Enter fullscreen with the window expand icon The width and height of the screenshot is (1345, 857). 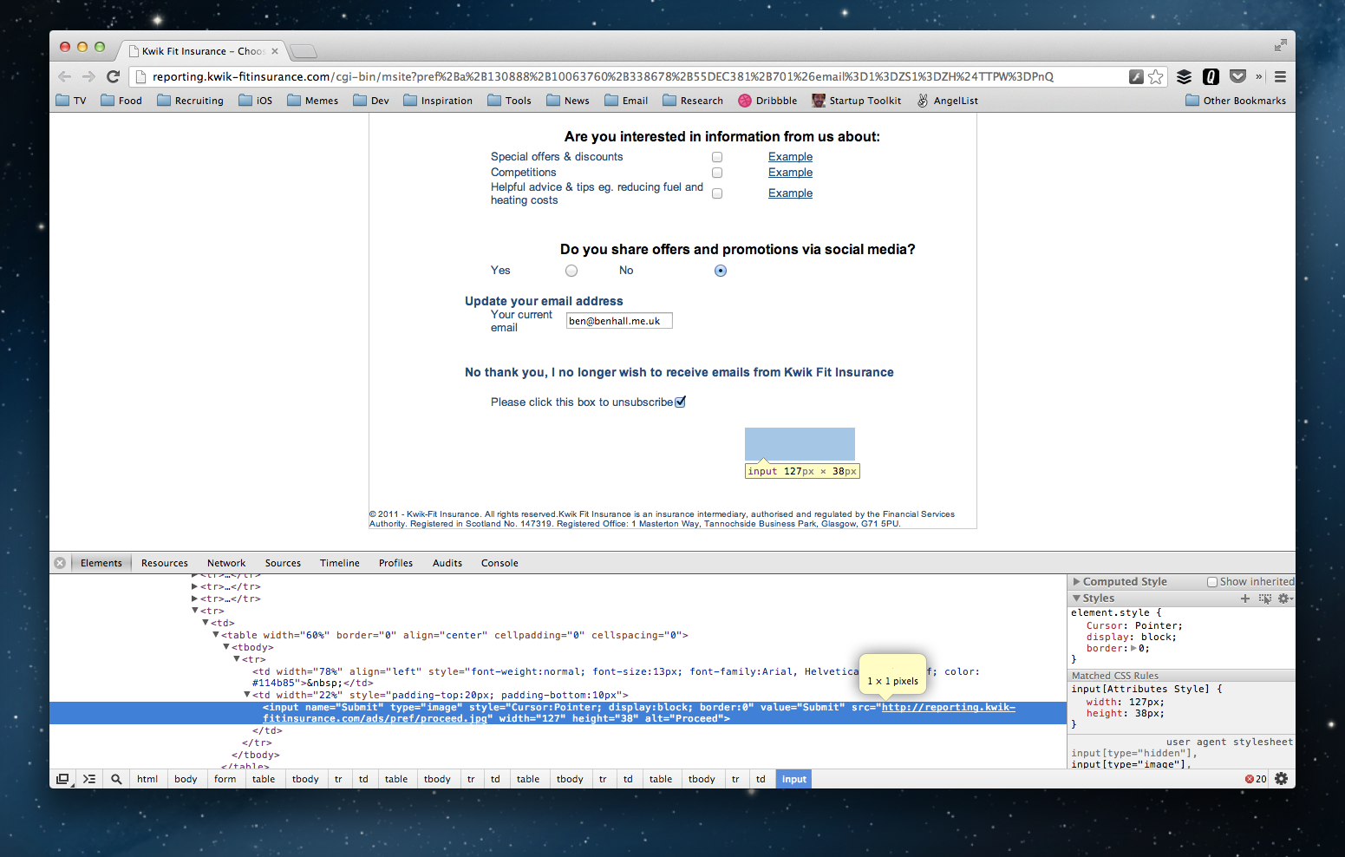[1280, 45]
